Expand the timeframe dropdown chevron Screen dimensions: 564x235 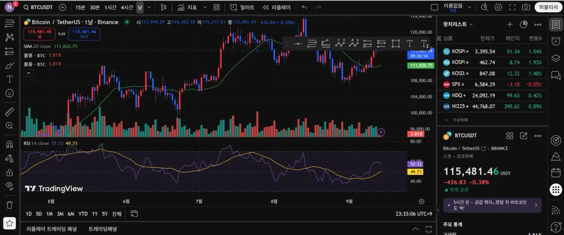pos(149,8)
